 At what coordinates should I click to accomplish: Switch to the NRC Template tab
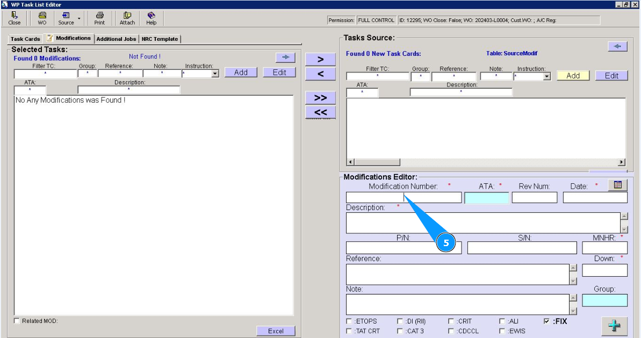point(160,39)
